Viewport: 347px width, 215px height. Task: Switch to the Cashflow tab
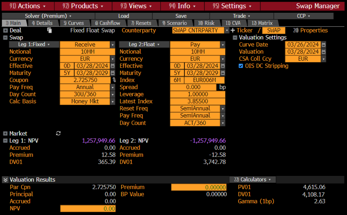click(x=108, y=23)
